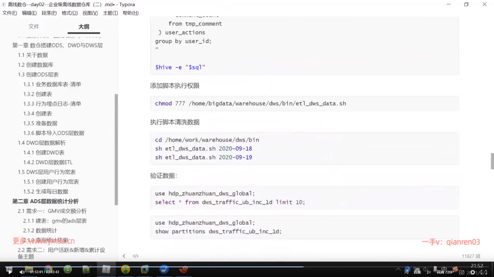
Task: Jump to outline item 1.5.2 生成每日数据
Action: pos(46,192)
